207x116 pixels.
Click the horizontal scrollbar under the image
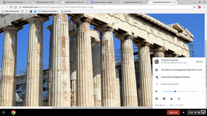(102, 107)
